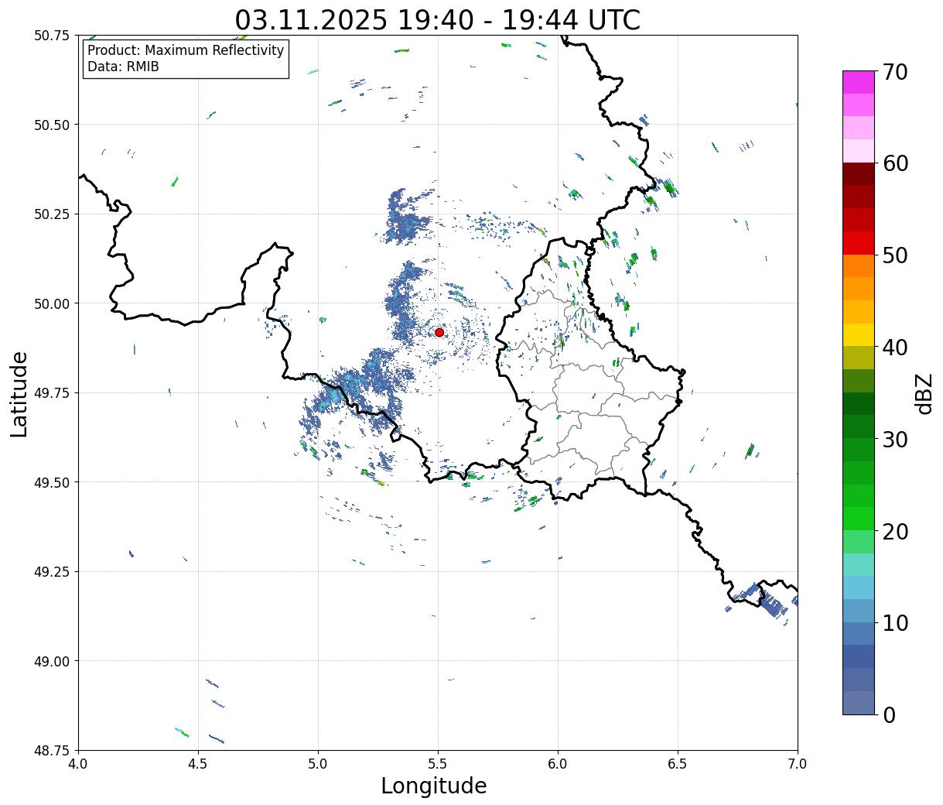Click the light green colorbar swatch at 20
The width and height of the screenshot is (943, 805).
tap(859, 543)
